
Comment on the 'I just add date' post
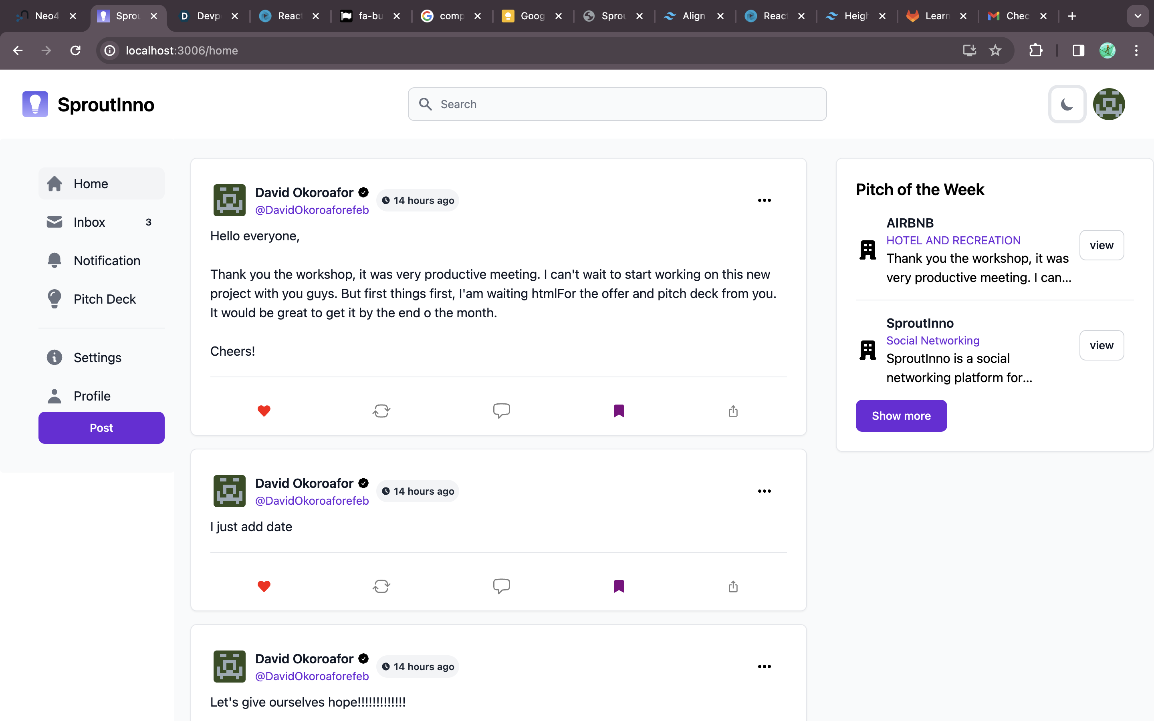point(501,586)
